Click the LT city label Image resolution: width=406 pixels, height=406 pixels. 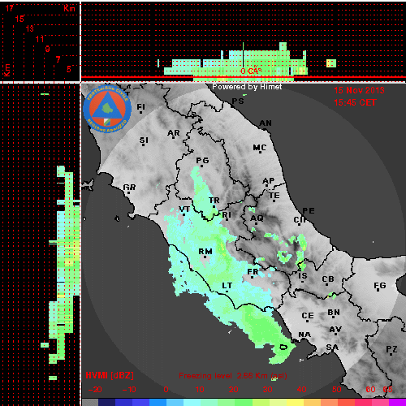click(227, 286)
